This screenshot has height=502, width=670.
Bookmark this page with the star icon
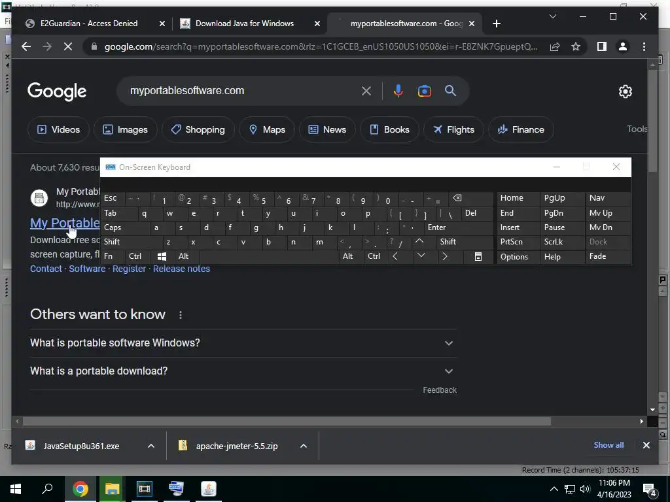576,46
